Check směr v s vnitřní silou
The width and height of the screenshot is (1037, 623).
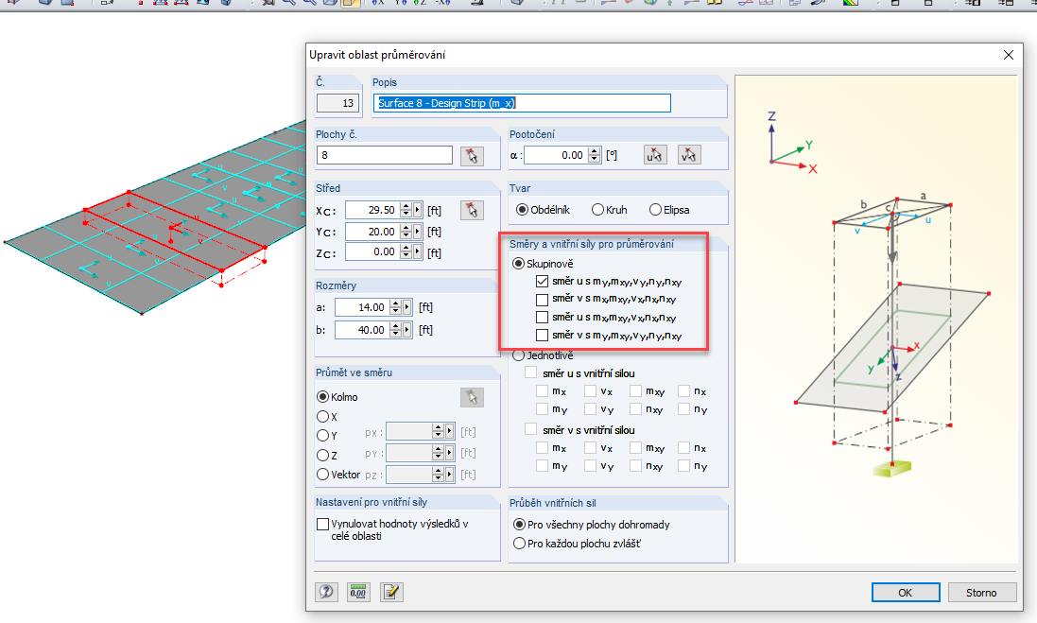pos(530,429)
